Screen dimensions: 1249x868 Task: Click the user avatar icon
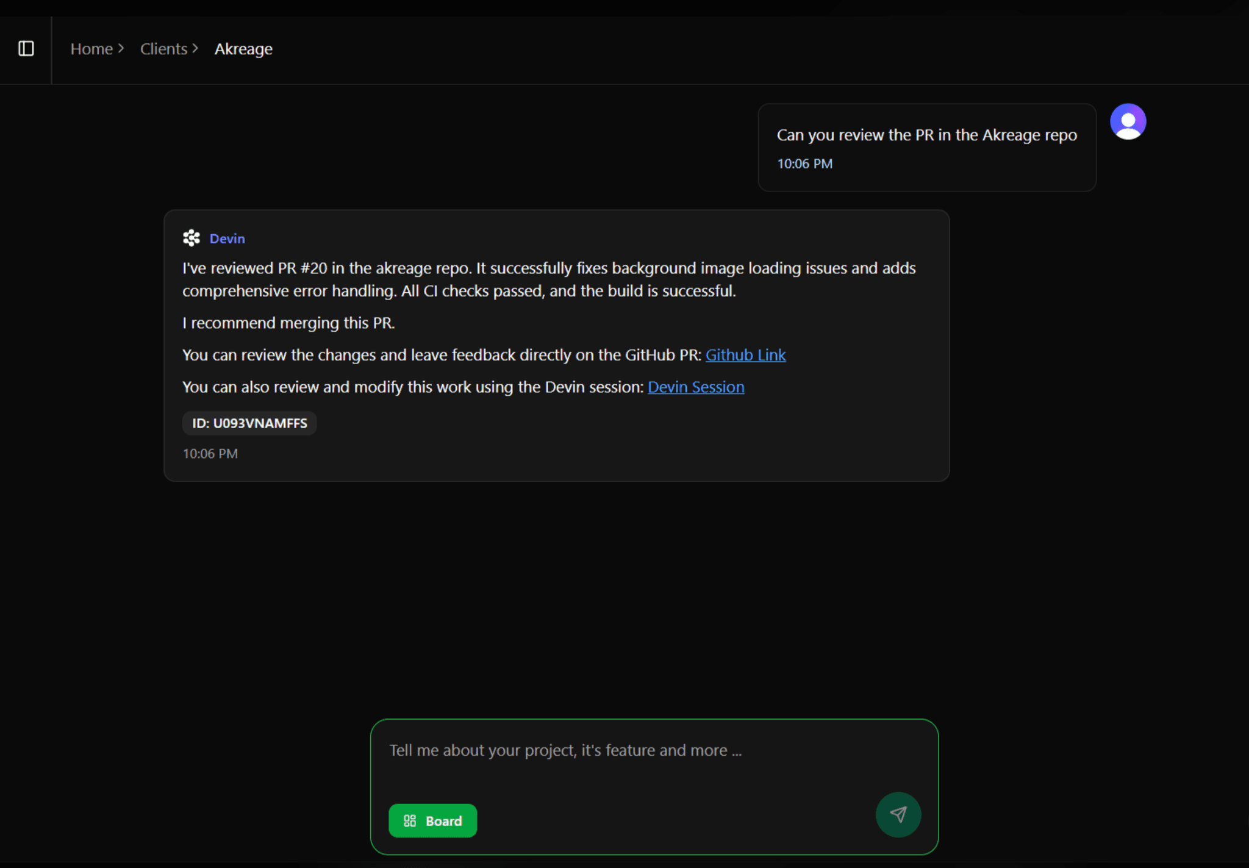coord(1128,121)
